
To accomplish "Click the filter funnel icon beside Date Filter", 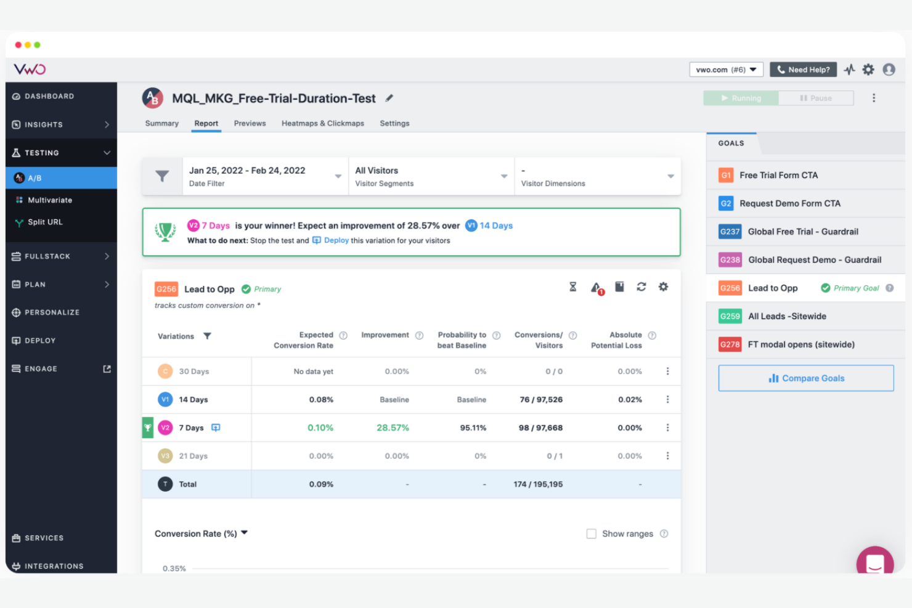I will tap(162, 177).
